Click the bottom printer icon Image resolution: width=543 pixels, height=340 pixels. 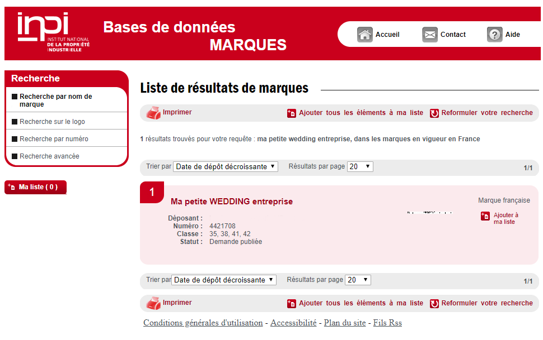click(153, 303)
